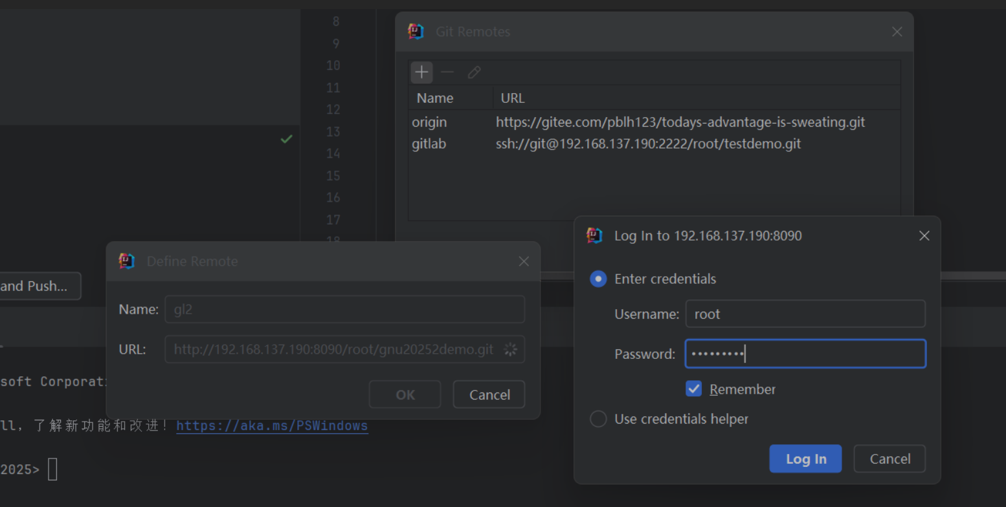Viewport: 1006px width, 507px height.
Task: Click line number 8 in the gutter
Action: (335, 21)
